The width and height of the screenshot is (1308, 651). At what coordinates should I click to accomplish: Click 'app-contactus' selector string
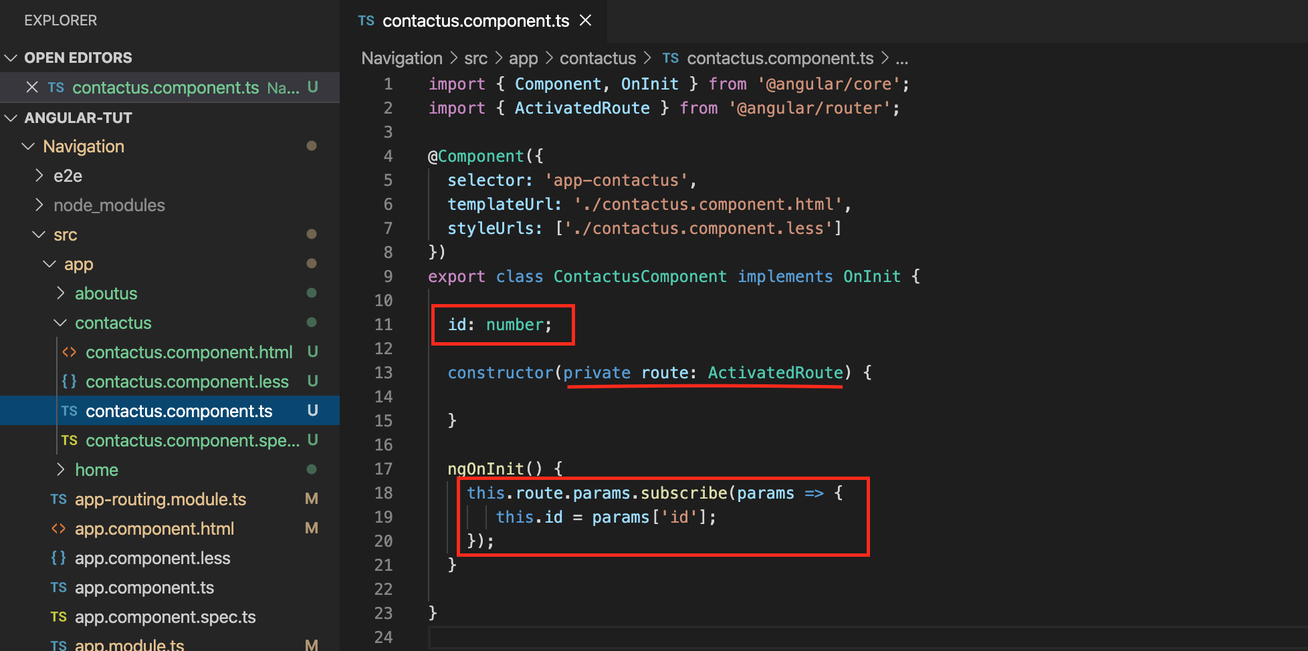pos(616,180)
